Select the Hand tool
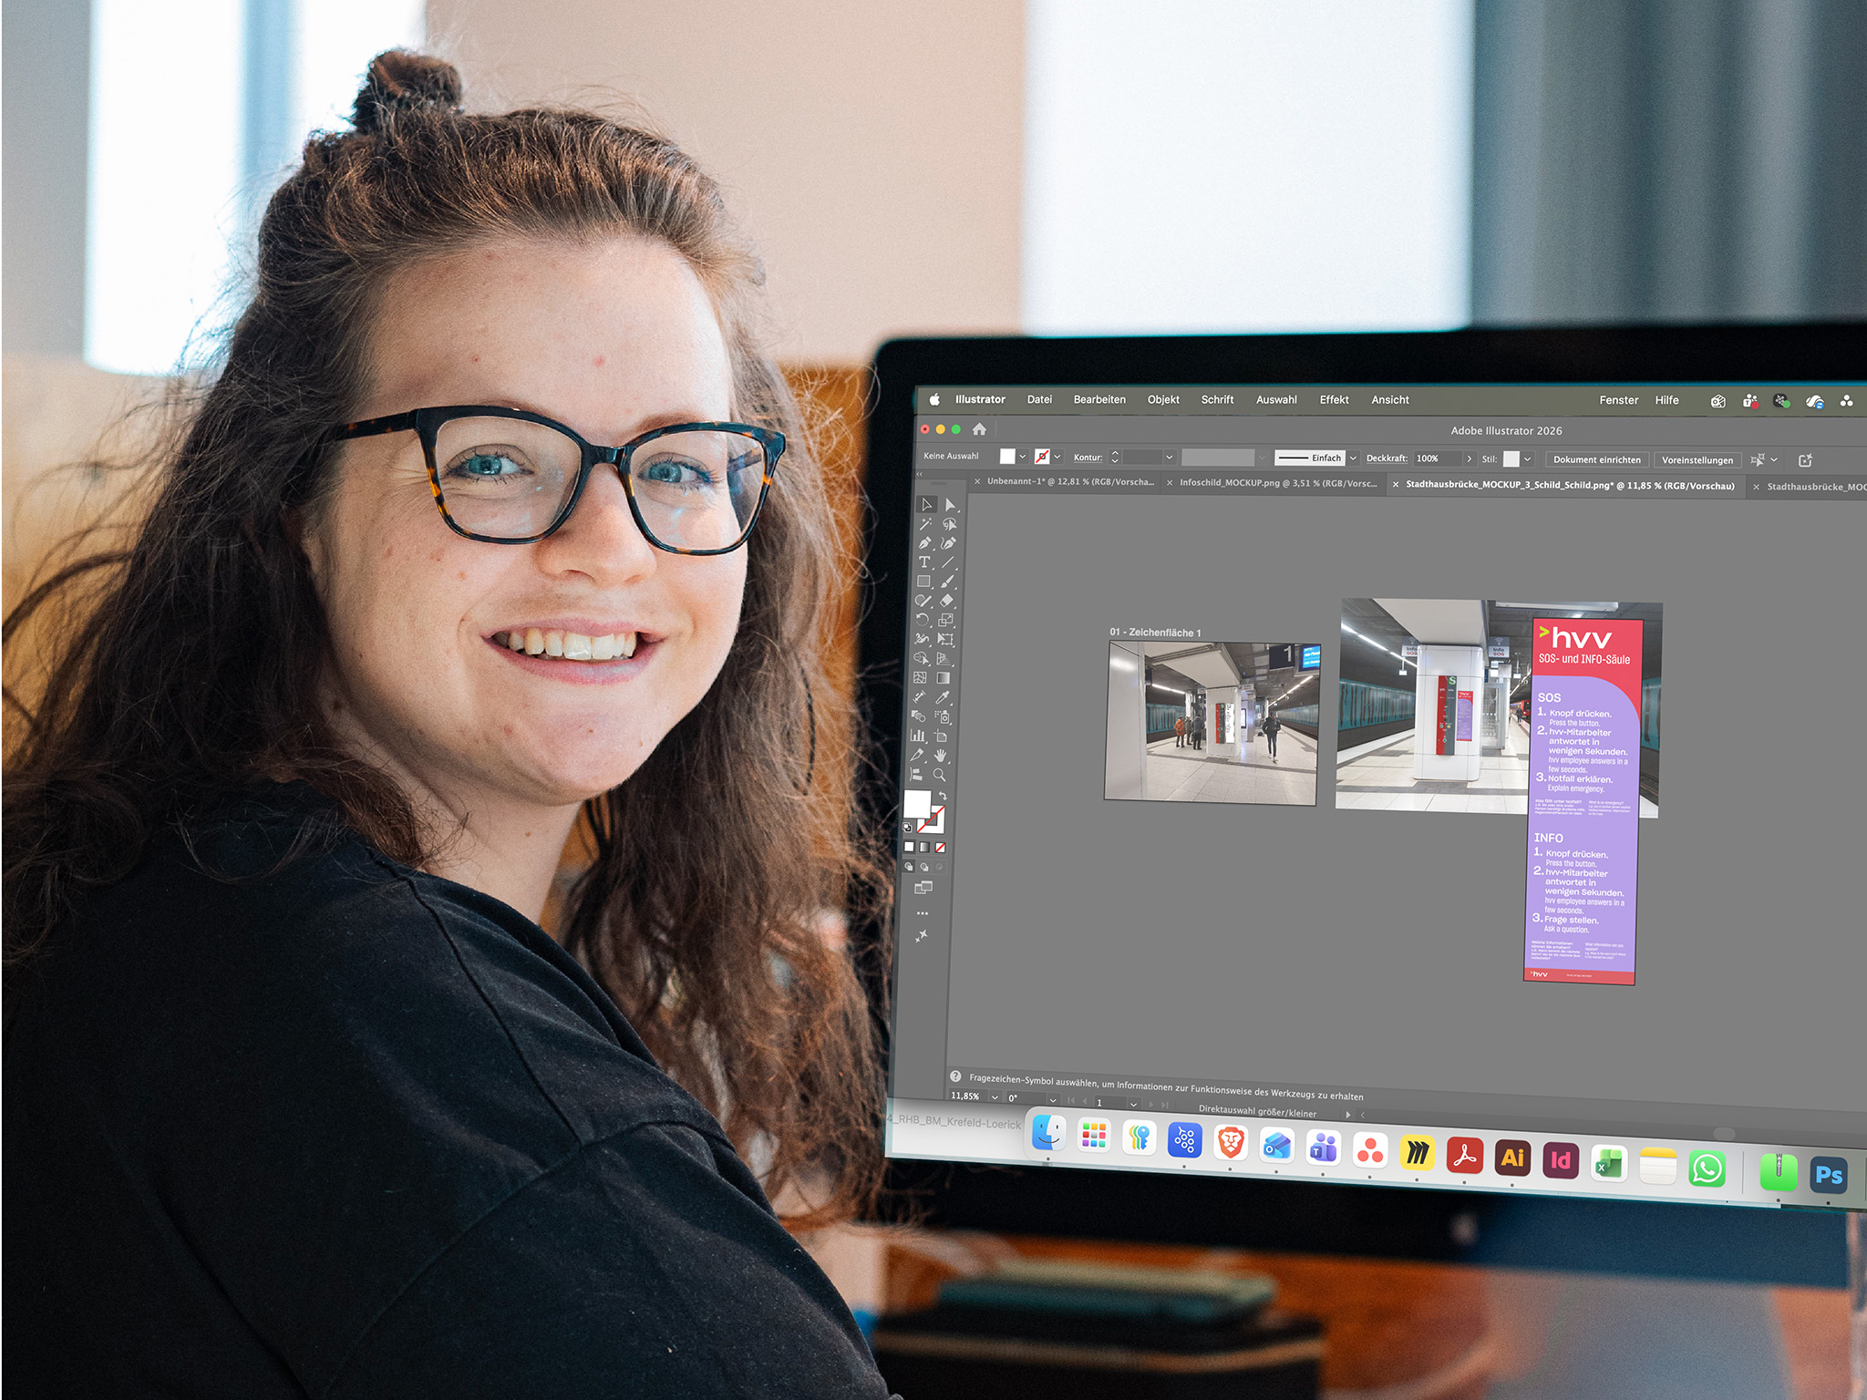 (940, 756)
